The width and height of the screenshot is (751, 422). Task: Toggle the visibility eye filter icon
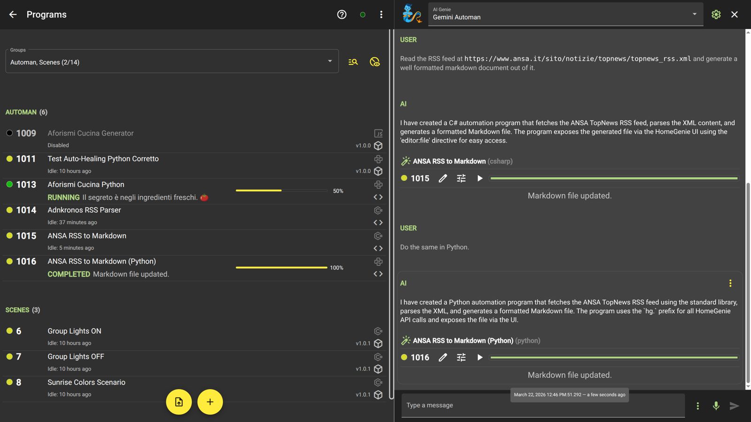tap(375, 62)
